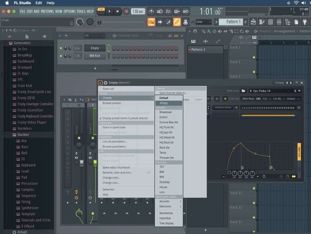311x234 pixels.
Task: Click the Master mixer volume fader
Action: (x=82, y=163)
